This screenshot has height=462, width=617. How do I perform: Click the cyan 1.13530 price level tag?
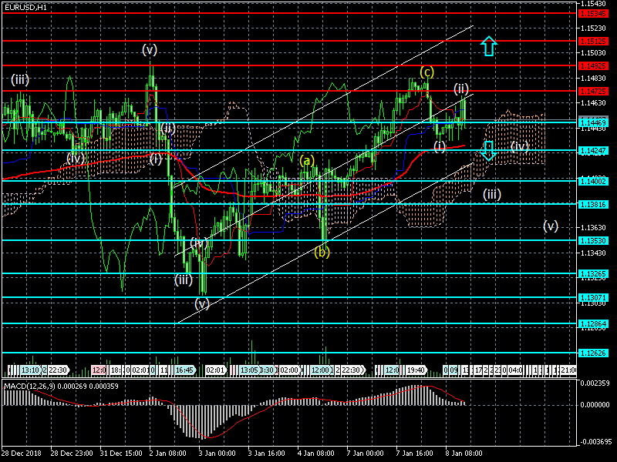coord(593,240)
